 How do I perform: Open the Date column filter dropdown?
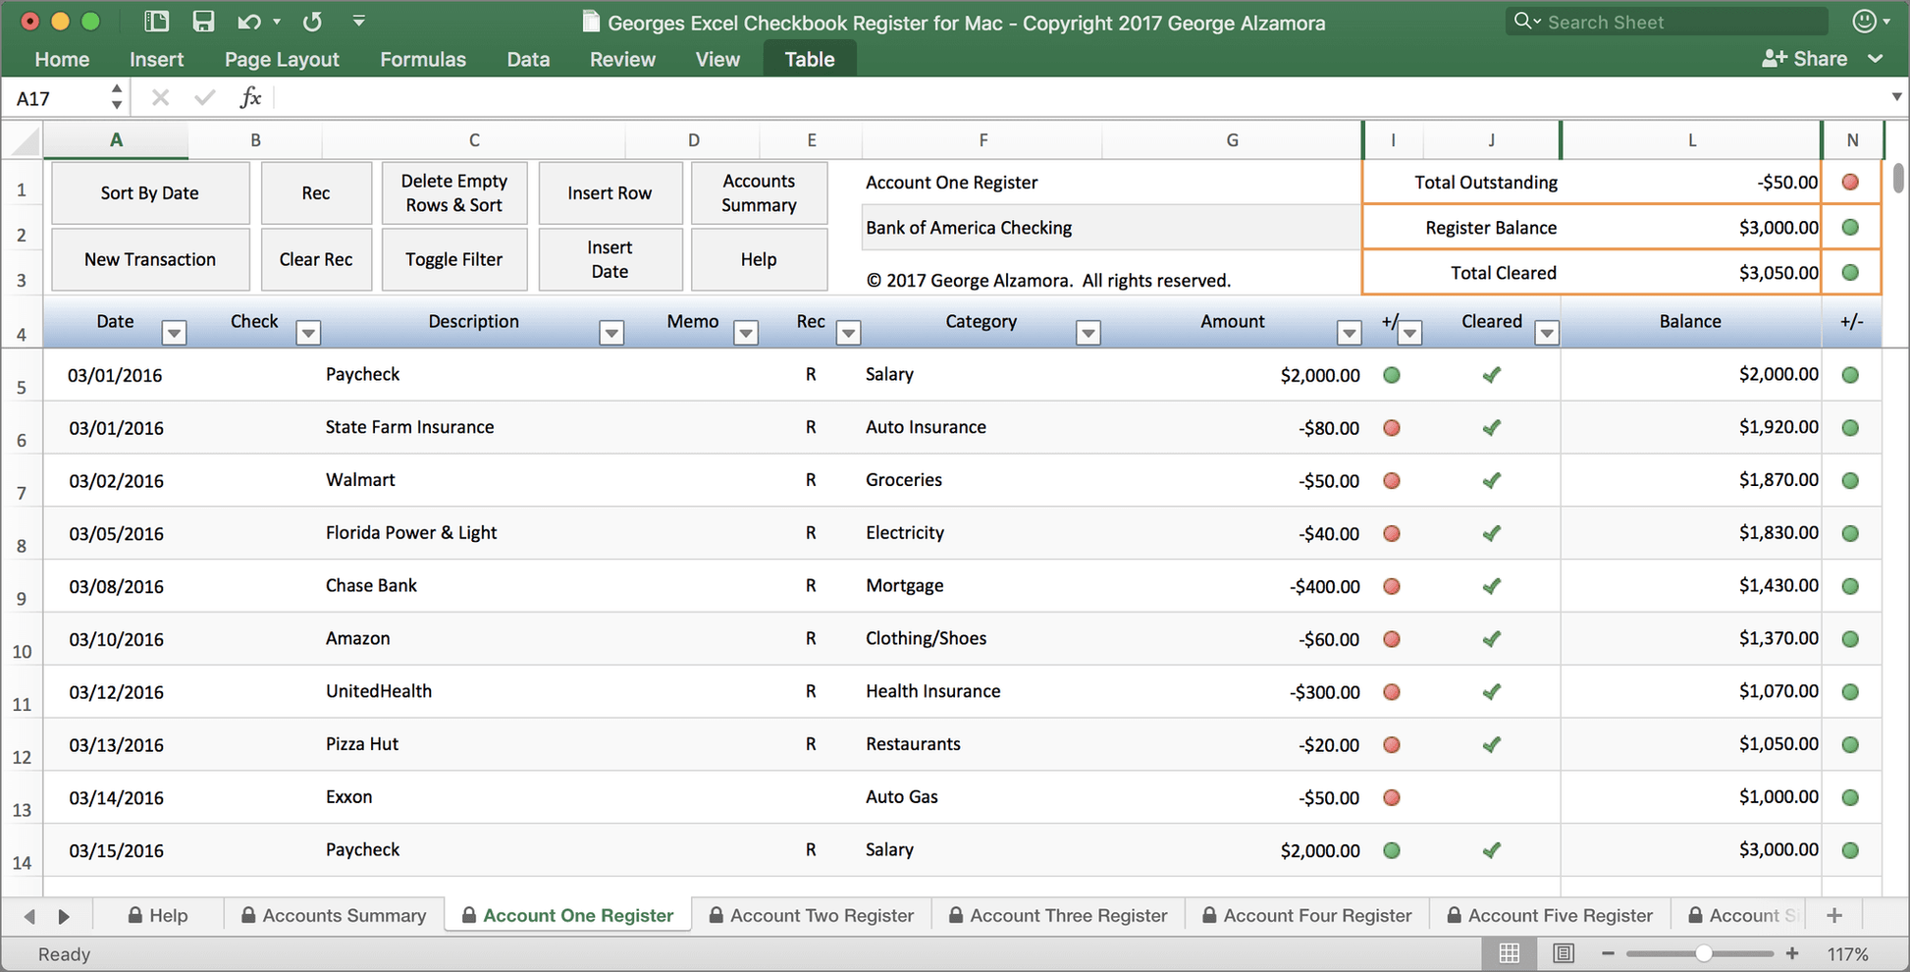click(x=174, y=333)
